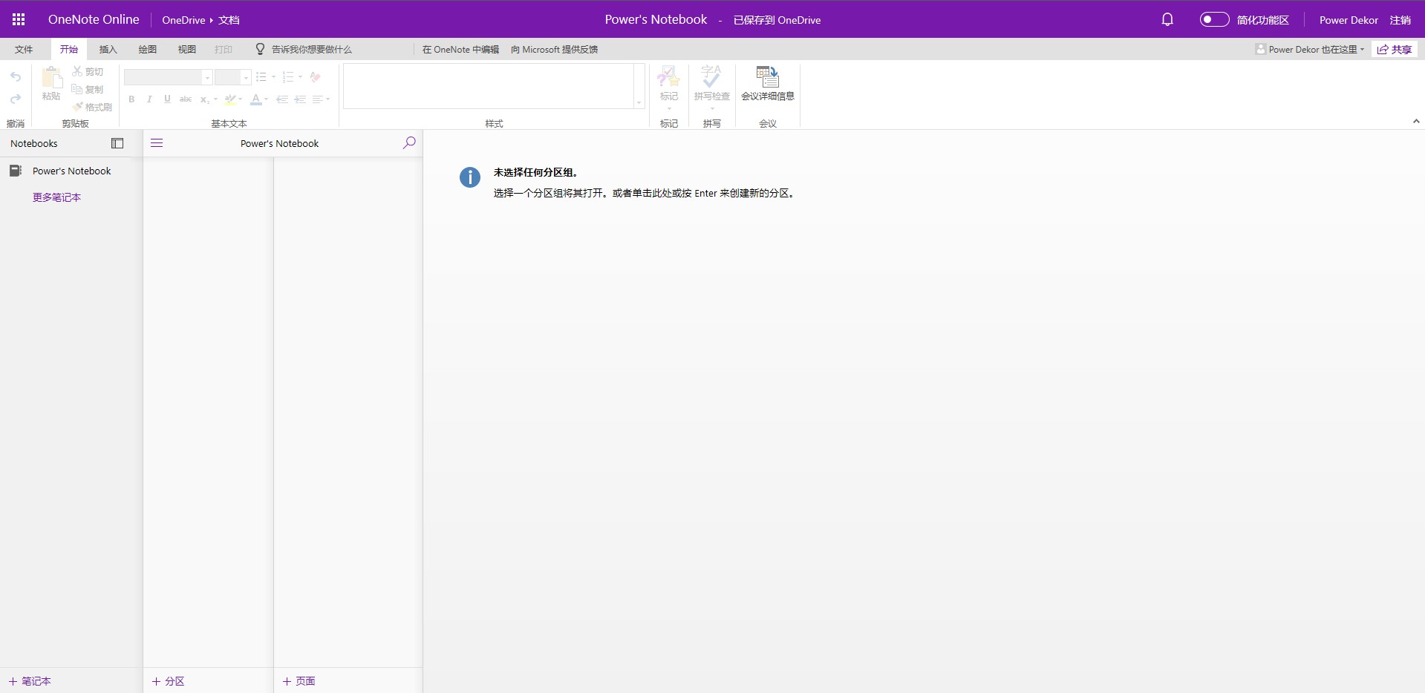Viewport: 1425px width, 693px height.
Task: Click 在 OneNote 中编辑 button
Action: (x=460, y=49)
